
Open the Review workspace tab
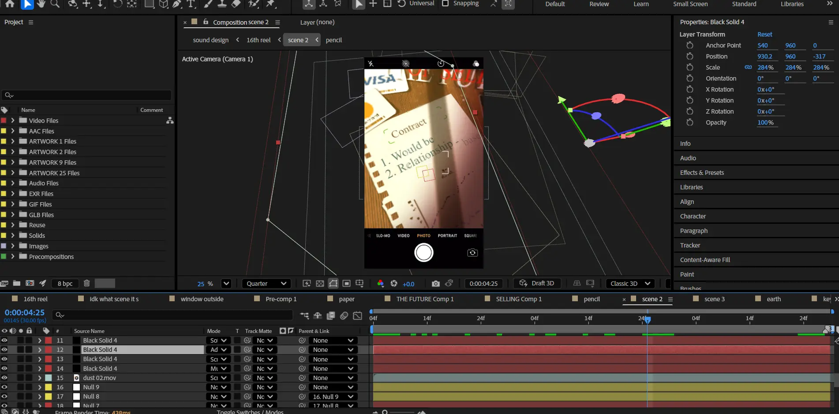599,4
